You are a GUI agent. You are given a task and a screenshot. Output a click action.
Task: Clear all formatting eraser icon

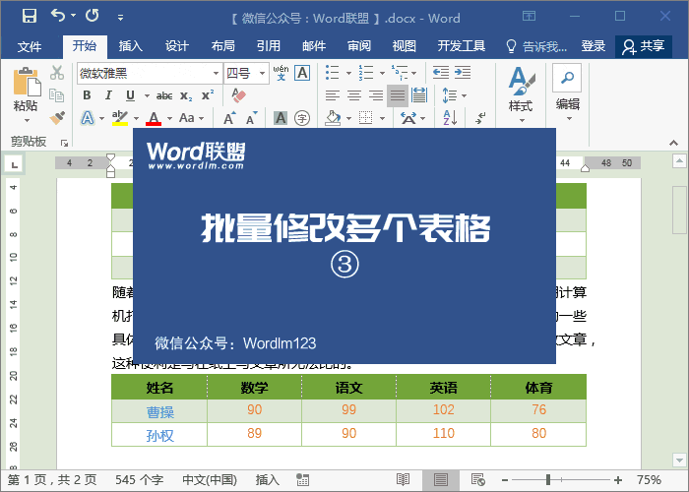[x=238, y=95]
